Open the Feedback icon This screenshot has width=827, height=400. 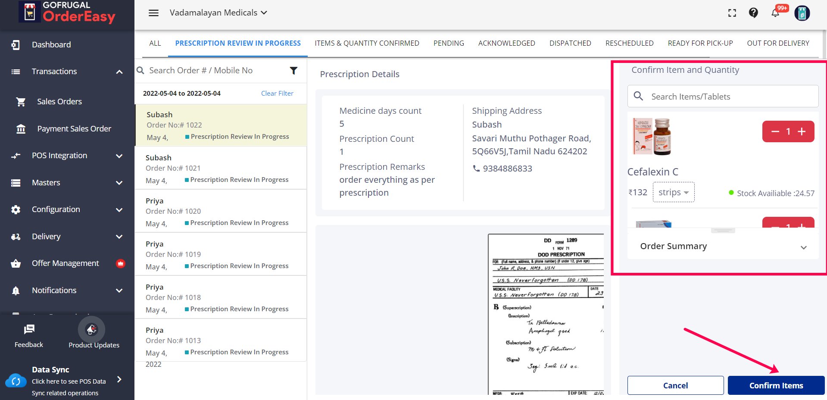point(29,330)
